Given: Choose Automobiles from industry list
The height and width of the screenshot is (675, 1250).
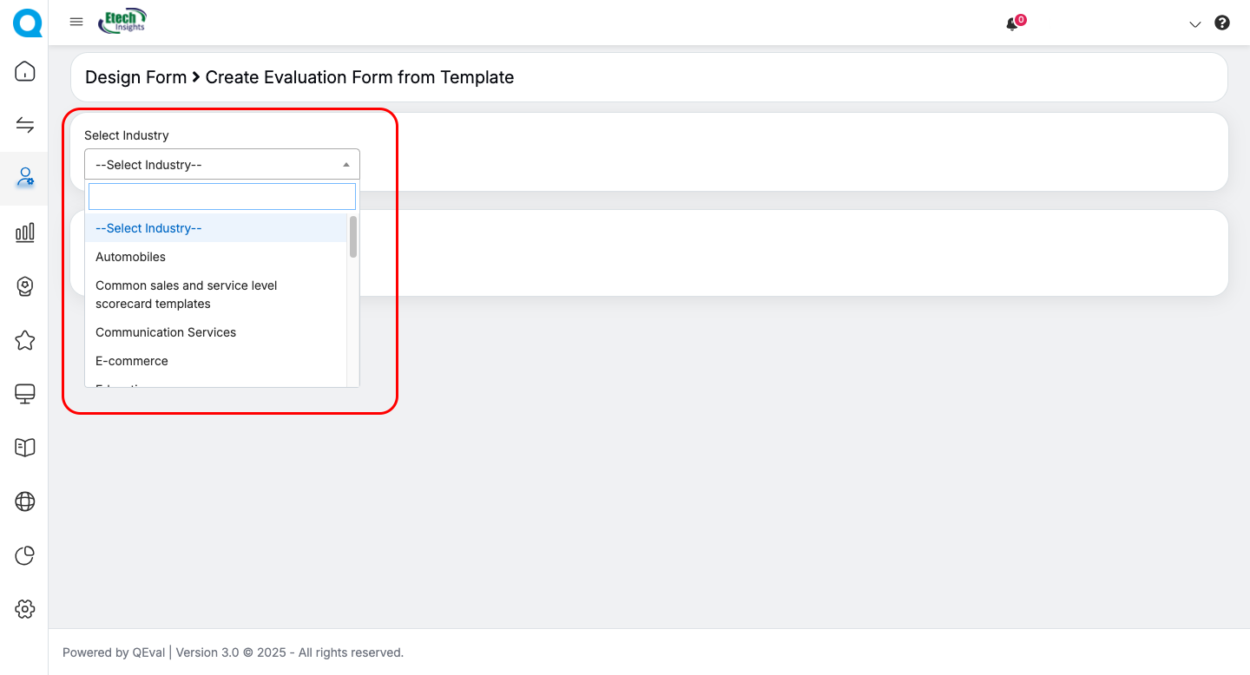Looking at the screenshot, I should click(x=130, y=257).
